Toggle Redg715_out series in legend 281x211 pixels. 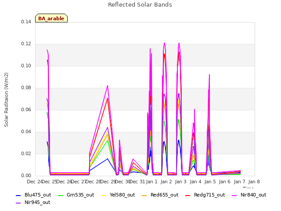pyautogui.click(x=205, y=195)
